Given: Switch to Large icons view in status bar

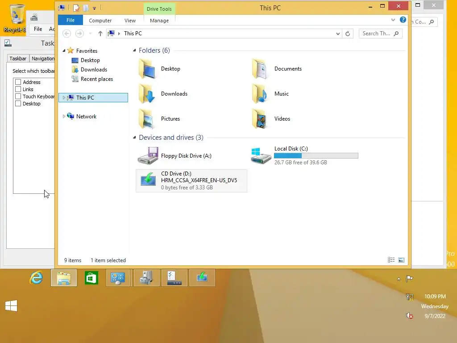Looking at the screenshot, I should click(401, 260).
